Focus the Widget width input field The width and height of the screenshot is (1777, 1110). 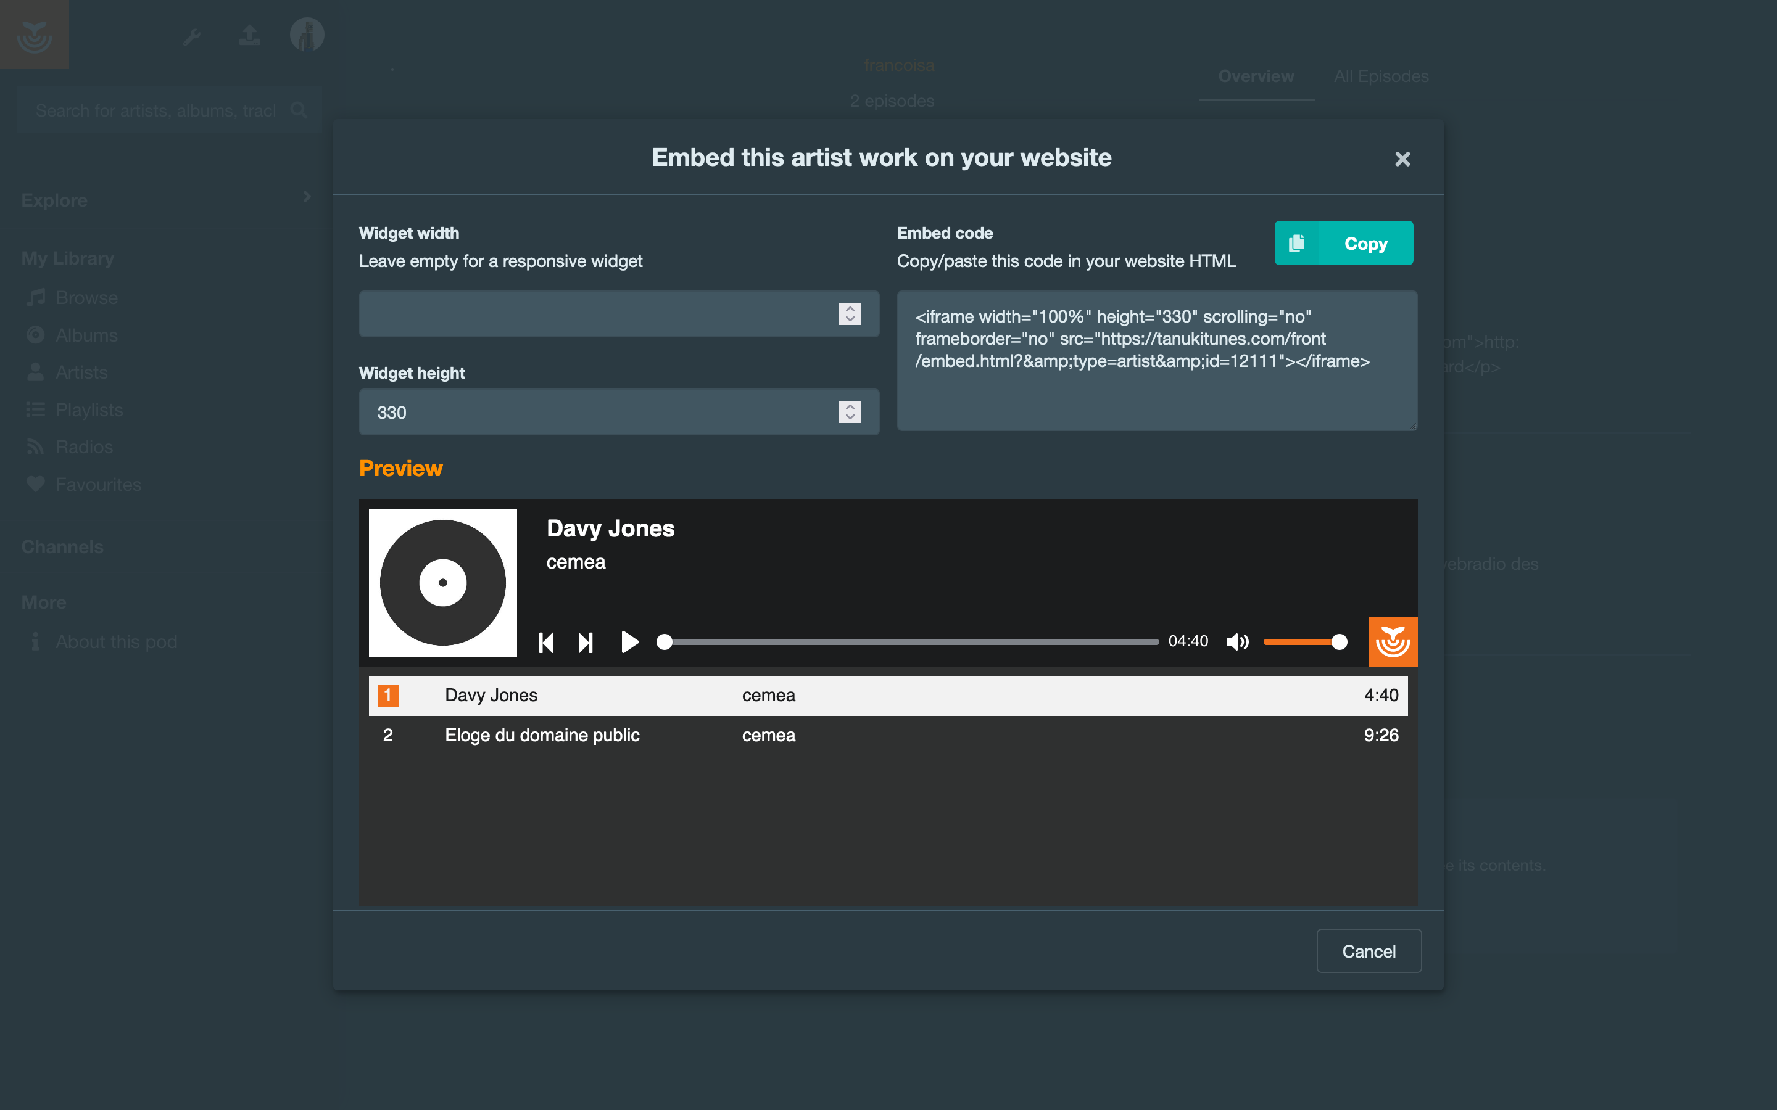click(x=618, y=314)
